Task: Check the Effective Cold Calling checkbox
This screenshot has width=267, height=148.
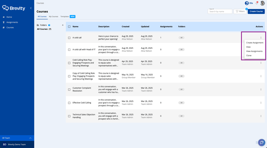Action: tap(69, 103)
